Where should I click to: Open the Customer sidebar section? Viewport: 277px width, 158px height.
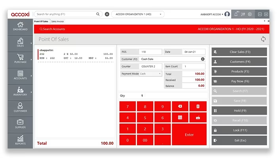click(x=20, y=108)
